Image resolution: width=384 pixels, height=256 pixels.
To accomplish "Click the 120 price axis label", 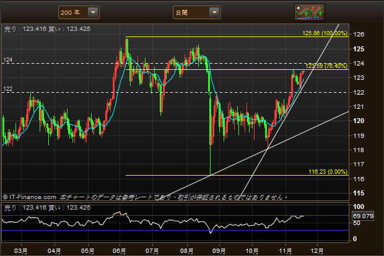I will point(359,121).
